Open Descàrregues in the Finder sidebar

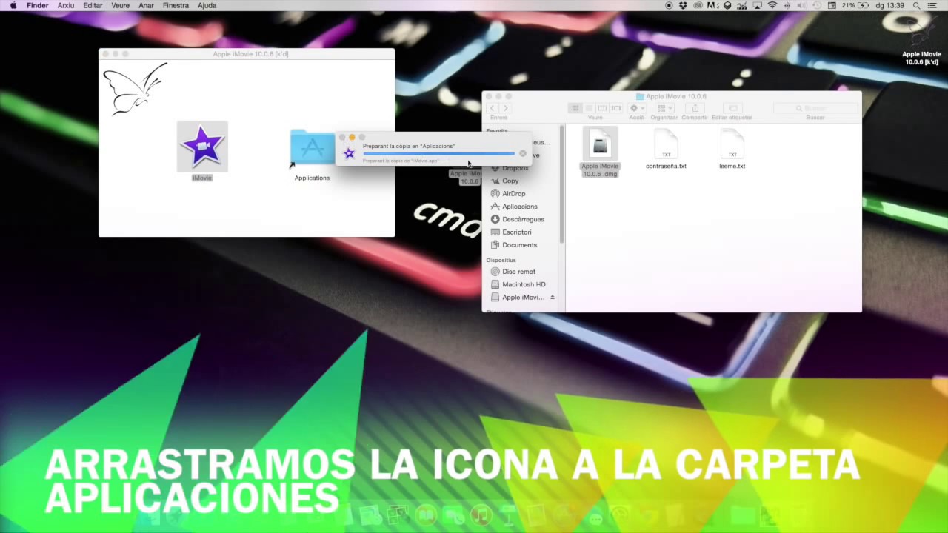point(521,219)
